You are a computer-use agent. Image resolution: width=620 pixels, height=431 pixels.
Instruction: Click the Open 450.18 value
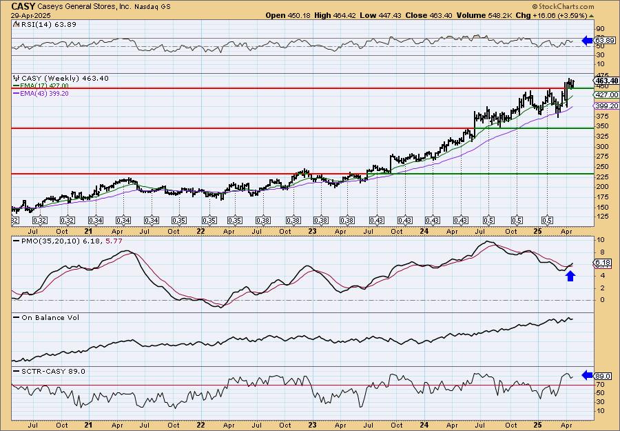[x=288, y=15]
